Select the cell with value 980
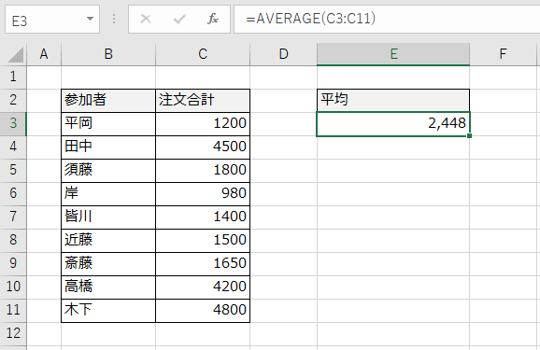 point(203,194)
